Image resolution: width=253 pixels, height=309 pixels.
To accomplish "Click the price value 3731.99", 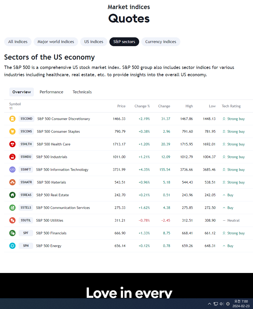I will 119,170.
